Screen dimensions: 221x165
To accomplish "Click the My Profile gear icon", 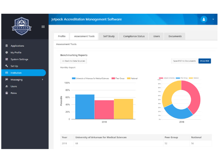I will click(x=7, y=53).
